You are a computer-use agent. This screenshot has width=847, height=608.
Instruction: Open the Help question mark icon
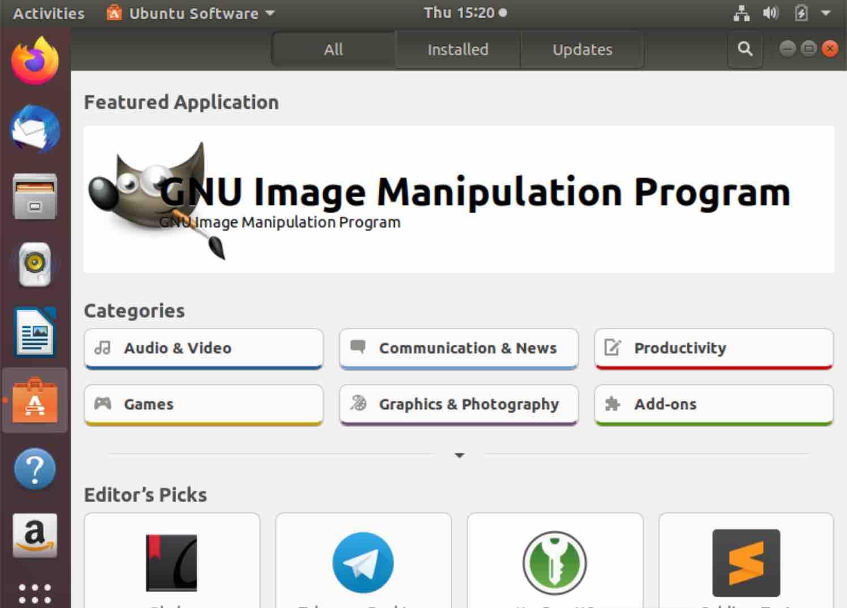tap(35, 469)
